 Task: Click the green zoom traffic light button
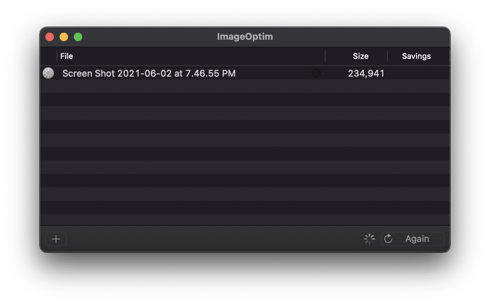(x=78, y=37)
